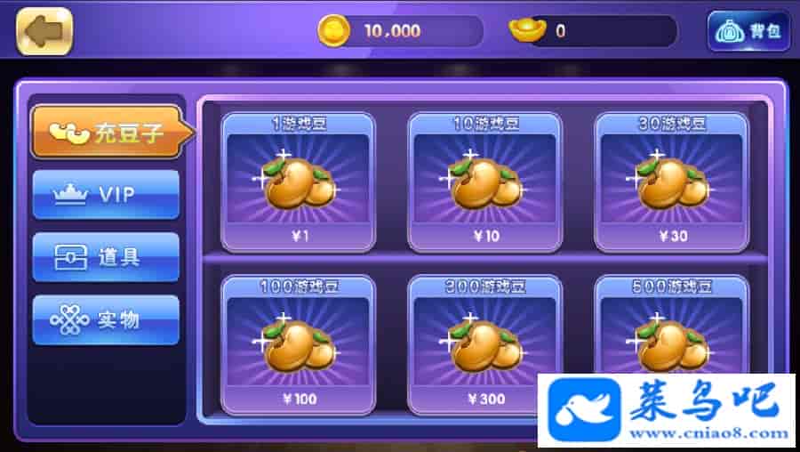Tap the golden back arrow button

coord(45,31)
